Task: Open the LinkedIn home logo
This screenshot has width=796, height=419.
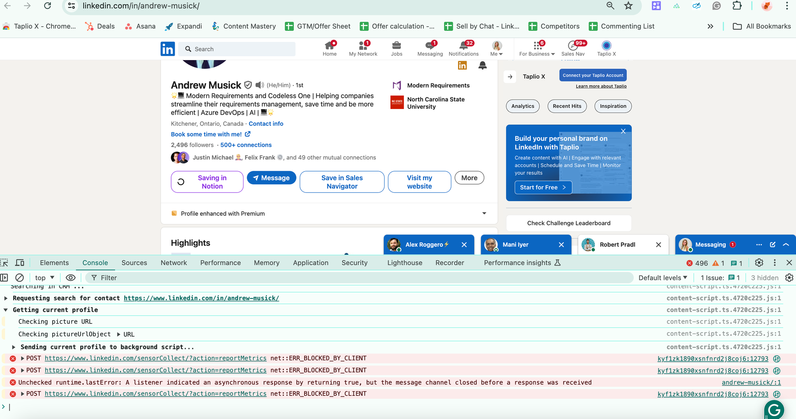Action: (168, 49)
